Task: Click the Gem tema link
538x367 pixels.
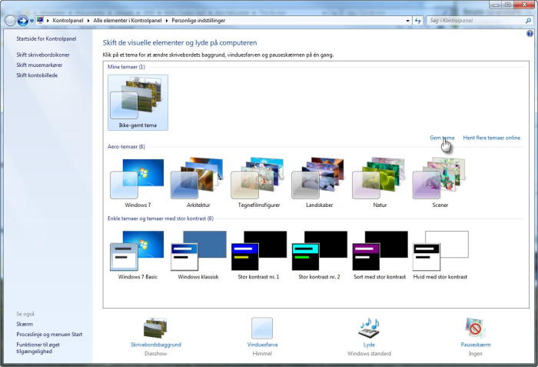Action: click(x=442, y=138)
